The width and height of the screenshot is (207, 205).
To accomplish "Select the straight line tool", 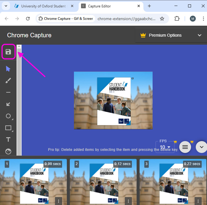I will point(8,92).
